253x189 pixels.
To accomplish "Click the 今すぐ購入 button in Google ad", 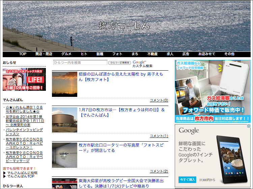I will click(188, 180).
